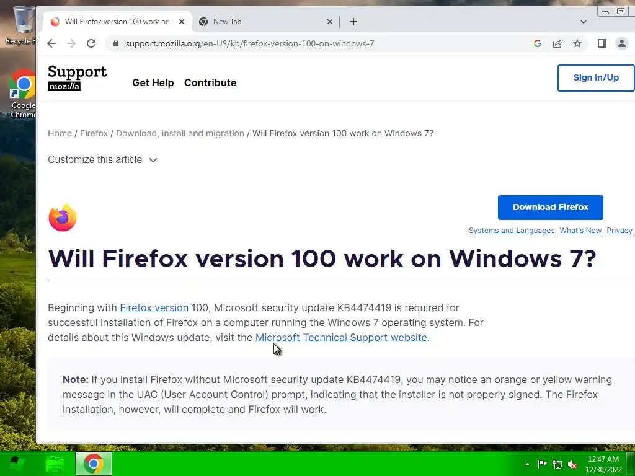This screenshot has height=476, width=635.
Task: Go to the Firefox breadcrumb
Action: [x=94, y=133]
